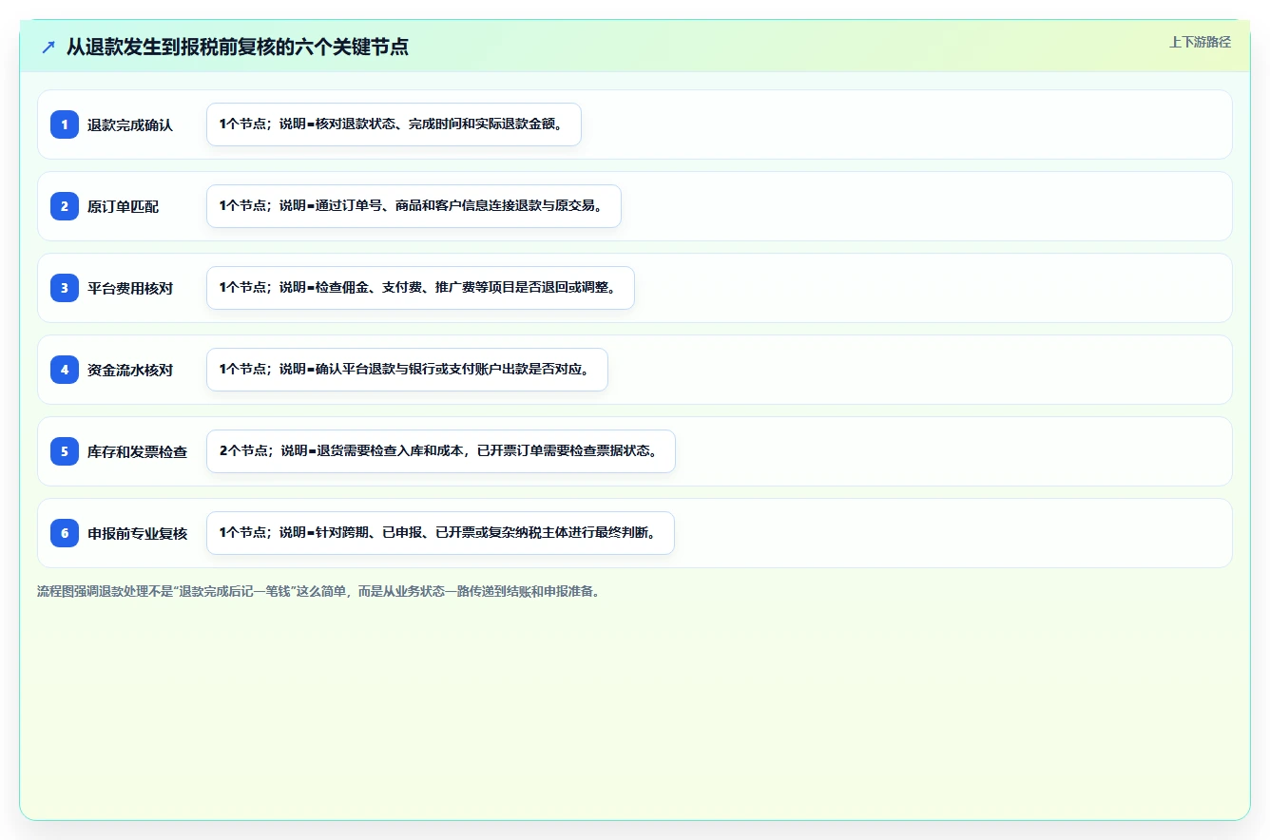The width and height of the screenshot is (1270, 840).
Task: Click step number 2 badge
Action: tap(65, 205)
